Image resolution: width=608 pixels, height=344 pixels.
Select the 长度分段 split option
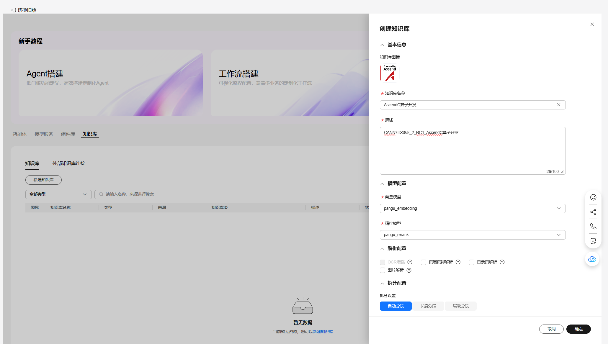click(x=428, y=306)
